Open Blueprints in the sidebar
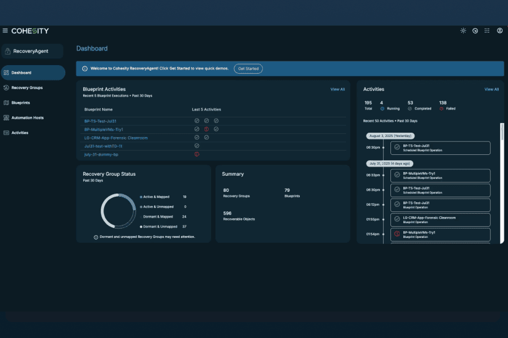Viewport: 508px width, 338px height. point(20,103)
